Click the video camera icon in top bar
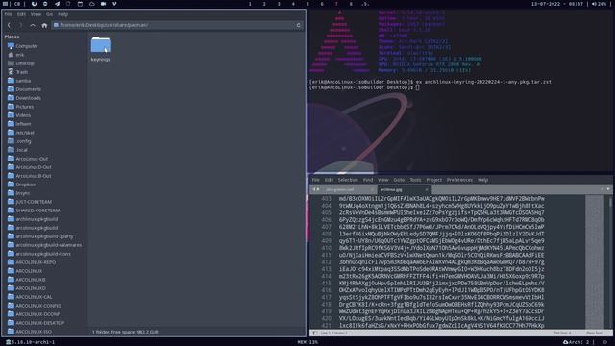The height and width of the screenshot is (346, 615). click(103, 4)
